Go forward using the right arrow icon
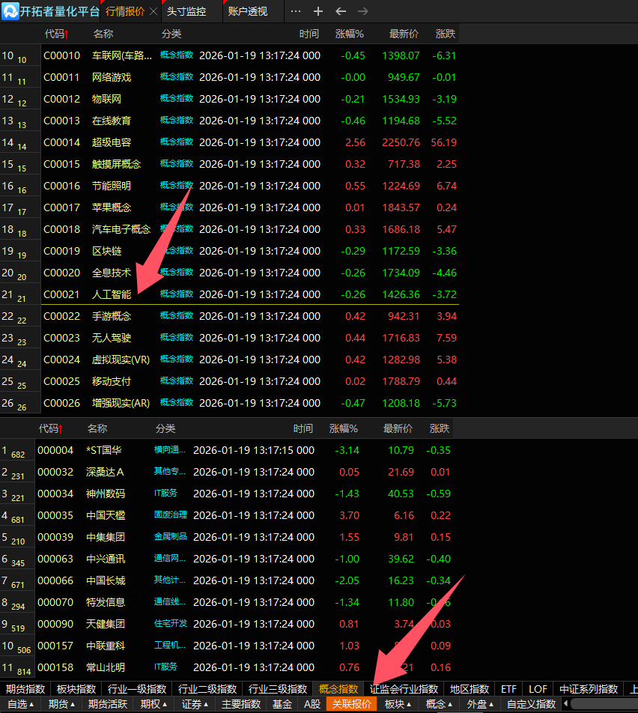Viewport: 638px width, 713px height. [363, 12]
